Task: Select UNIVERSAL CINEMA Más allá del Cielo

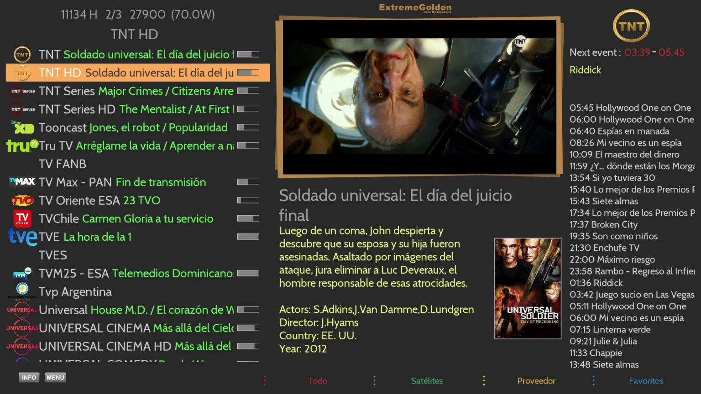Action: (137, 328)
